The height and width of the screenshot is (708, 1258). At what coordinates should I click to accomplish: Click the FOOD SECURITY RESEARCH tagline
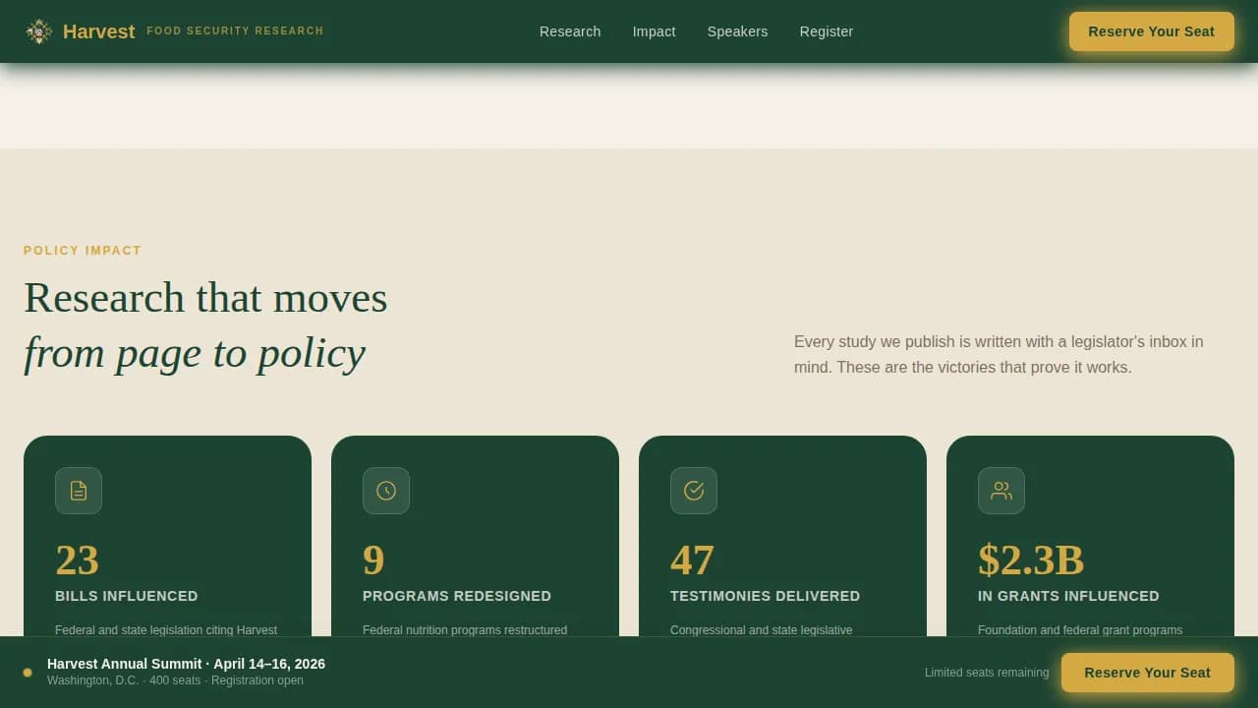pyautogui.click(x=235, y=30)
